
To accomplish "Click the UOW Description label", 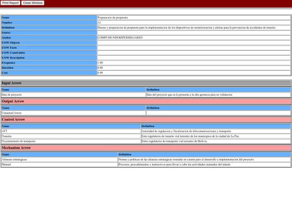I will click(x=13, y=58).
